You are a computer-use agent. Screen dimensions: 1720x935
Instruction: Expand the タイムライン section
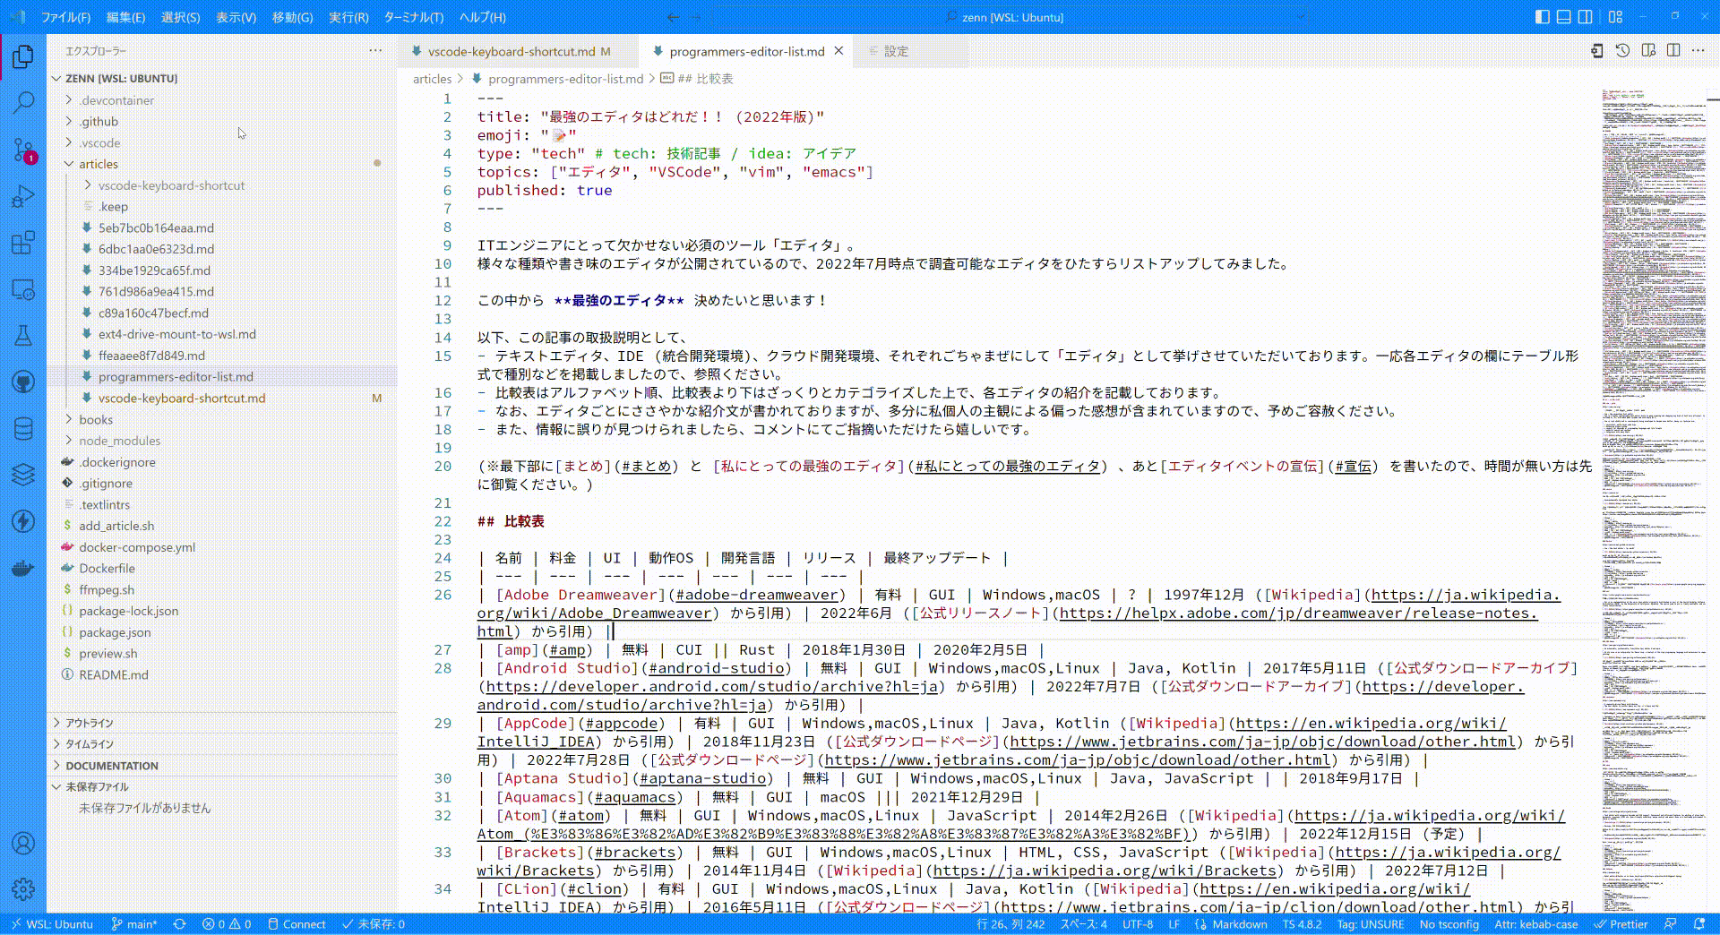[90, 744]
